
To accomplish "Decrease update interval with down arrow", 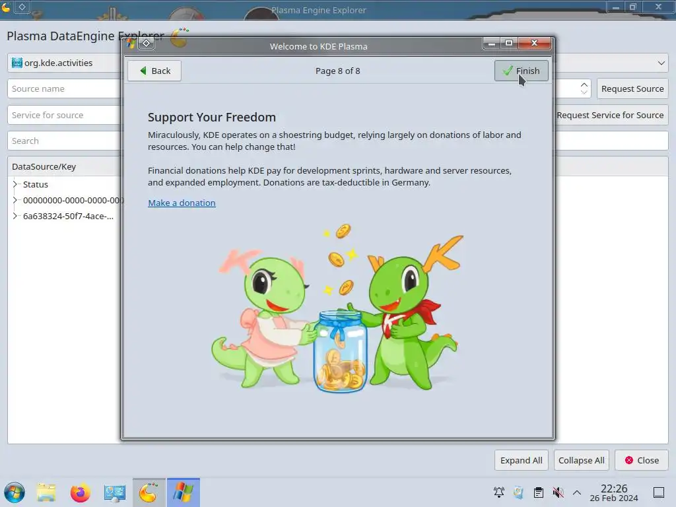I will 584,92.
